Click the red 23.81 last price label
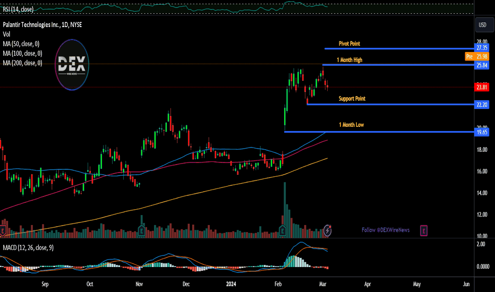 (x=482, y=87)
